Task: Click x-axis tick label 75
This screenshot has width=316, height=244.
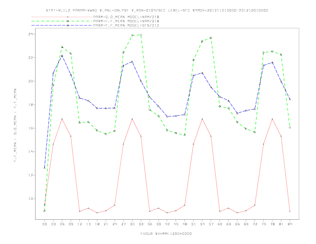Action: click(x=264, y=224)
